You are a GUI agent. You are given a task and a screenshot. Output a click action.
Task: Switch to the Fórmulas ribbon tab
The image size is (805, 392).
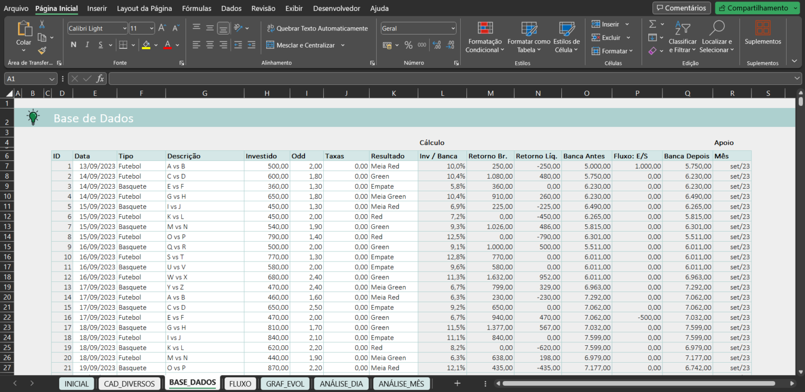197,8
